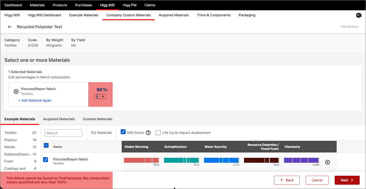Decrease blend percentage with the minus button
366x189 pixels.
[97, 96]
